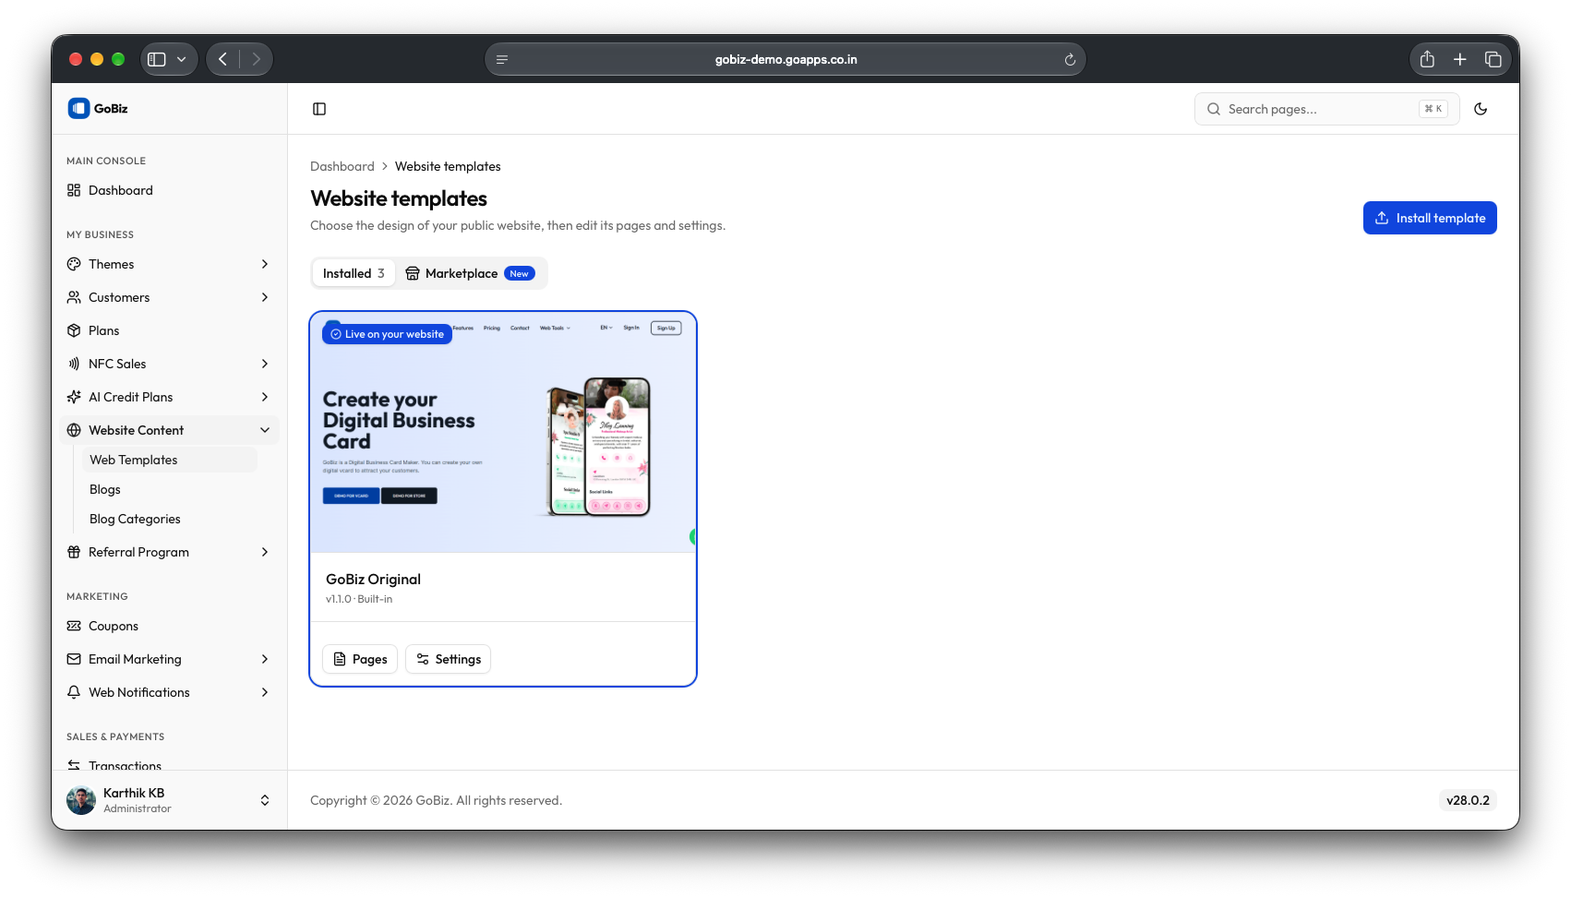The height and width of the screenshot is (898, 1571).
Task: Open new browser tab with plus icon
Action: (x=1459, y=59)
